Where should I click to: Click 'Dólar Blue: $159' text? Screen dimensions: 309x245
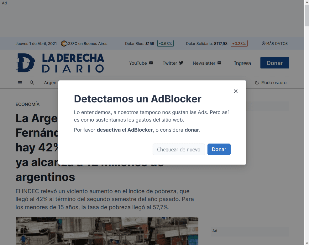pos(139,43)
